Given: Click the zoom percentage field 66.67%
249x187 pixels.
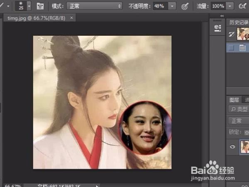Looking at the screenshot, I should (13, 186).
